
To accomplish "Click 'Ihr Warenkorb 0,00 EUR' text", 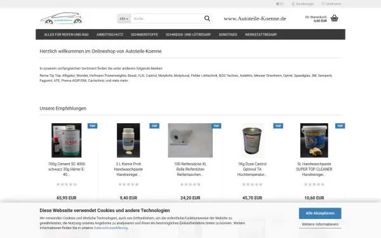I will tap(316, 19).
